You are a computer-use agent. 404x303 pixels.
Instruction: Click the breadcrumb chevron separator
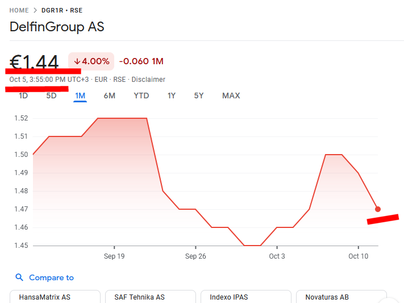pyautogui.click(x=35, y=10)
